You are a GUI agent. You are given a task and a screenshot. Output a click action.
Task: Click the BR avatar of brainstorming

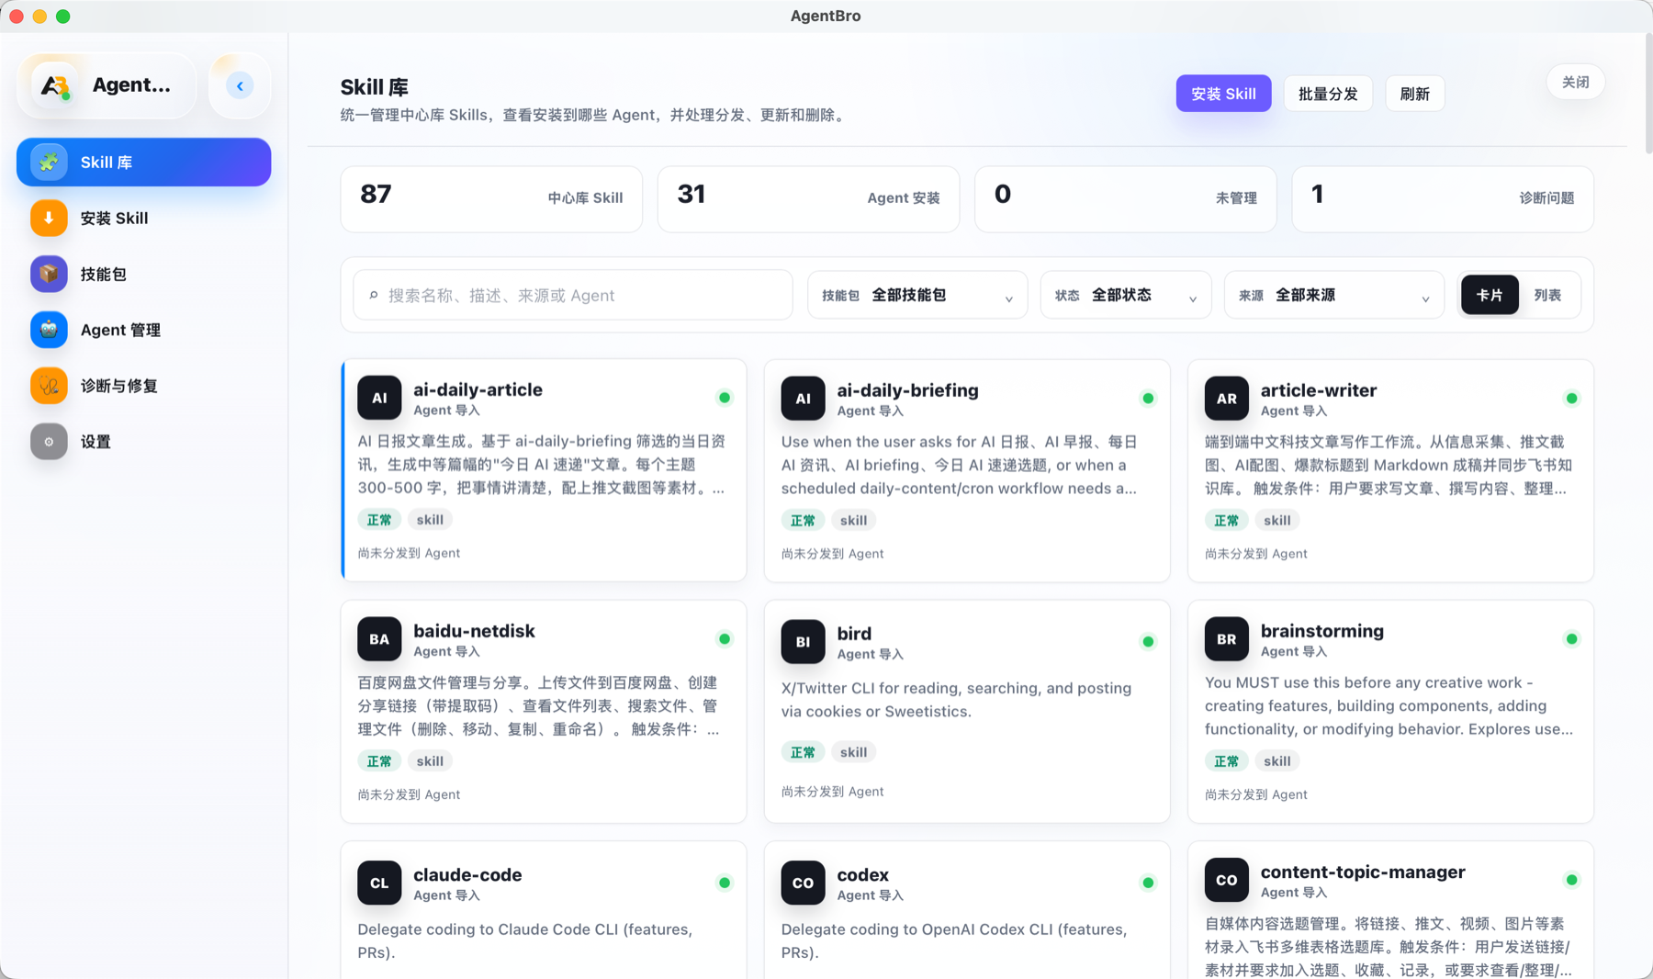1226,639
